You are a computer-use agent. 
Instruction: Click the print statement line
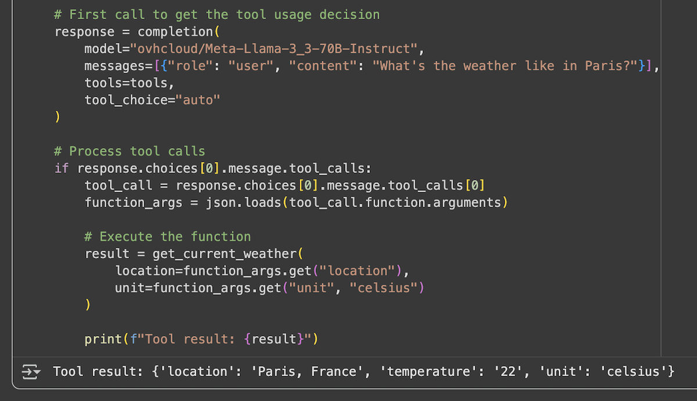click(201, 339)
